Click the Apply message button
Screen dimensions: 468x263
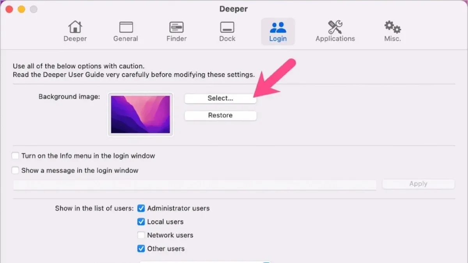pyautogui.click(x=418, y=184)
